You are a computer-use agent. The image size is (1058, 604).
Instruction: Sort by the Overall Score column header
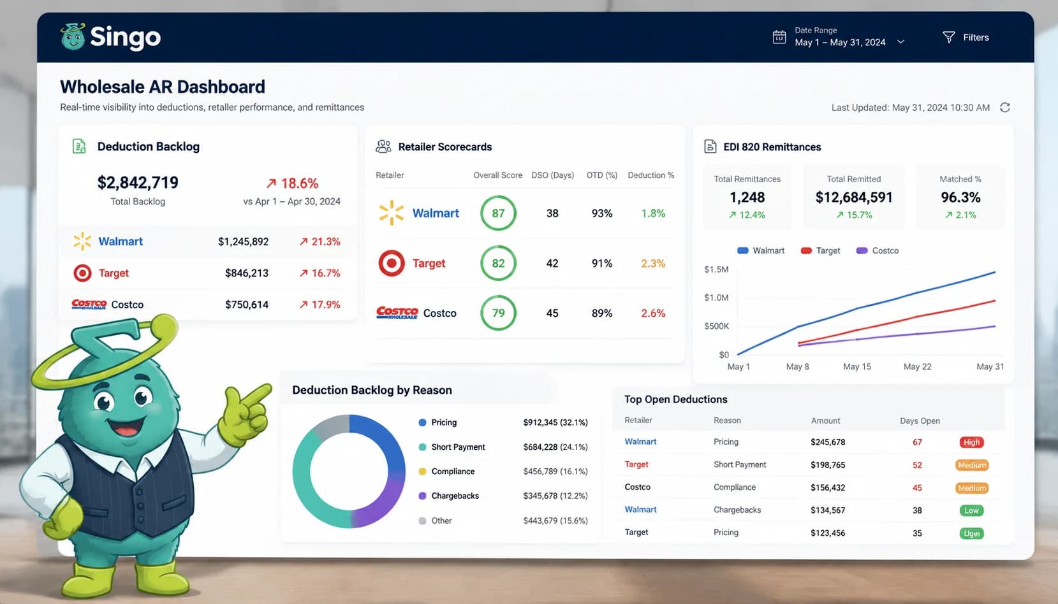pos(497,175)
